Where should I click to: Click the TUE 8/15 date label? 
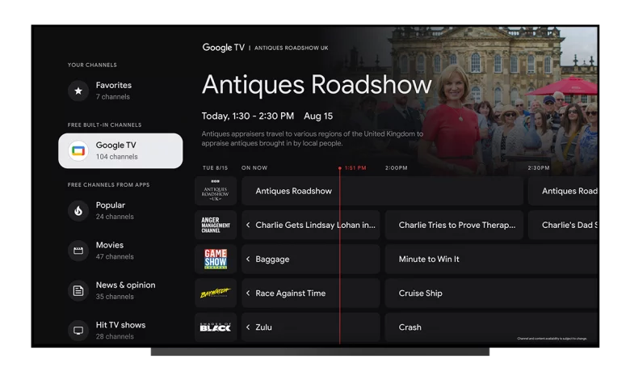click(215, 167)
